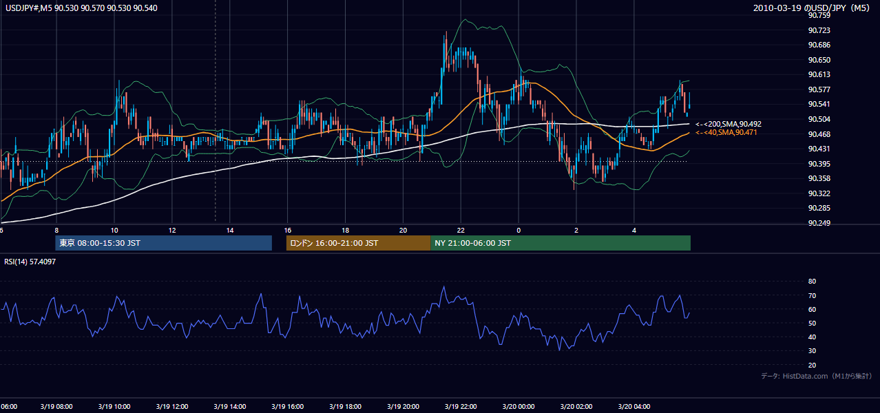The image size is (880, 413).
Task: Click the hour 12 tick under the chart
Action: point(172,231)
